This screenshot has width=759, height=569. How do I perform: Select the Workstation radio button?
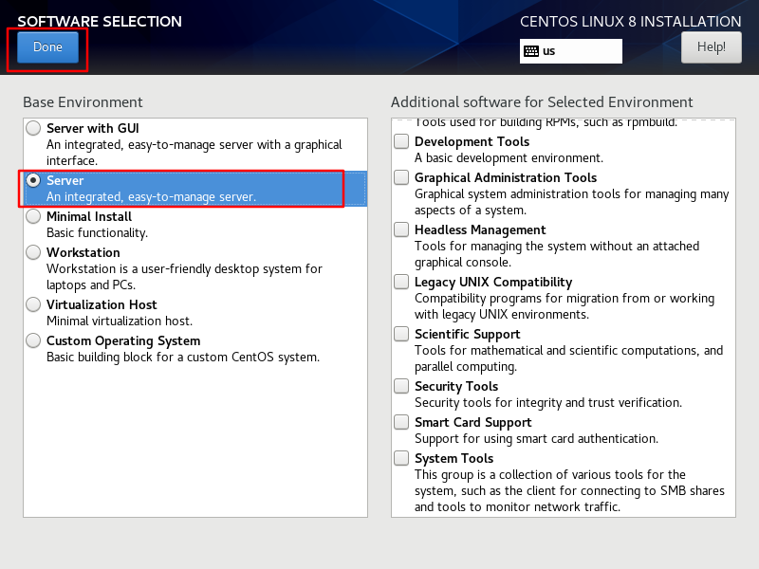tap(33, 252)
